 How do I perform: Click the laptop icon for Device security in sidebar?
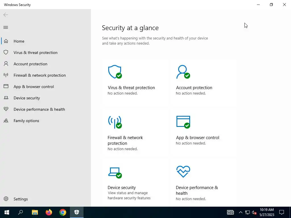(6, 98)
